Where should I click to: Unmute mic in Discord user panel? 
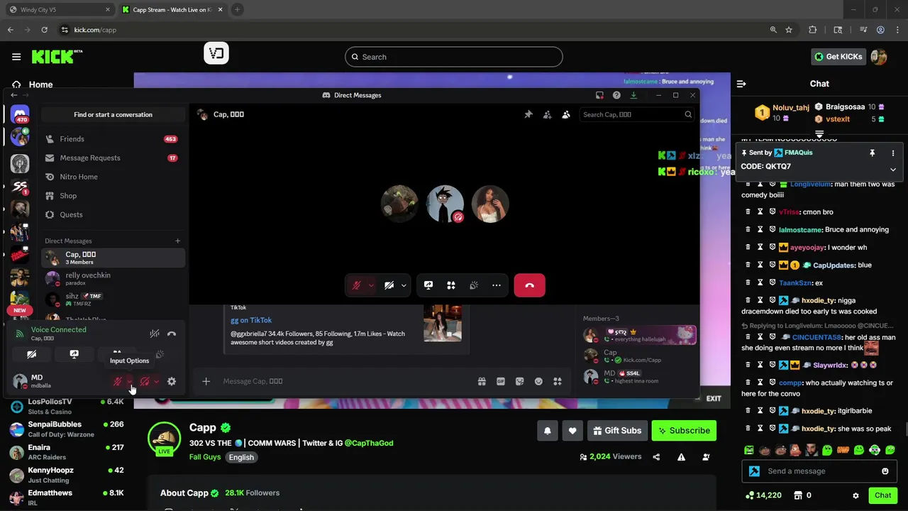pyautogui.click(x=118, y=382)
